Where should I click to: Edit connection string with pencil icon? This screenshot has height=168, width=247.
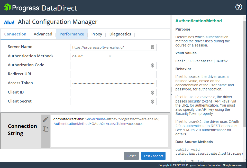(x=45, y=119)
